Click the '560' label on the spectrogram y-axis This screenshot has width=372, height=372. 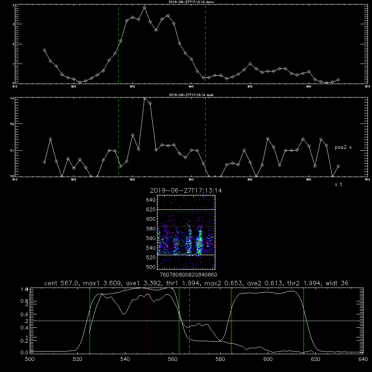click(x=151, y=238)
